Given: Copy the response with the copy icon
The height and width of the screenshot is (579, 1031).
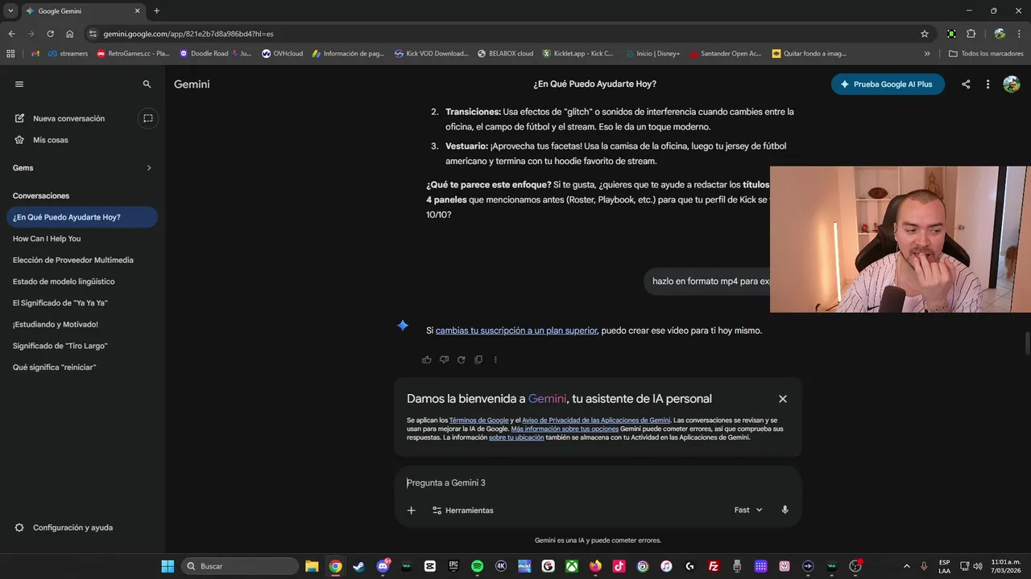Looking at the screenshot, I should coord(478,359).
